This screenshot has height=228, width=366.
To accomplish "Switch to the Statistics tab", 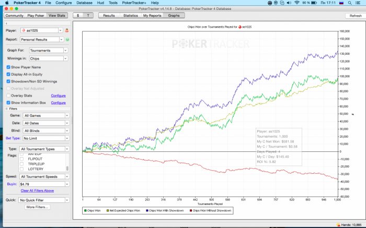I will 131,15.
